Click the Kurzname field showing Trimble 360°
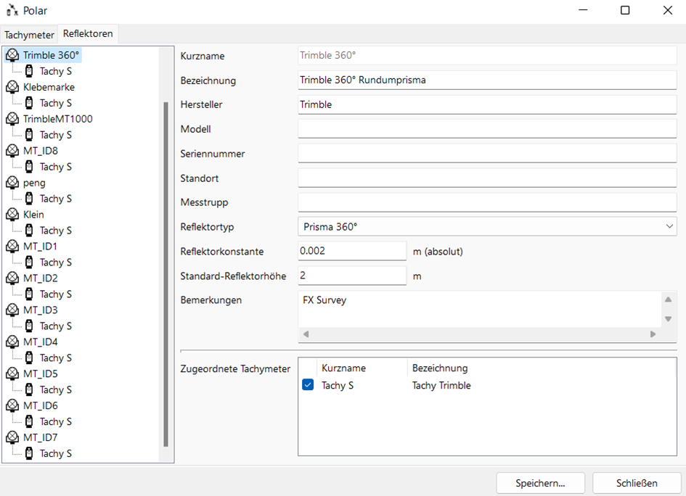Viewport: 686px width, 496px height. pyautogui.click(x=487, y=56)
